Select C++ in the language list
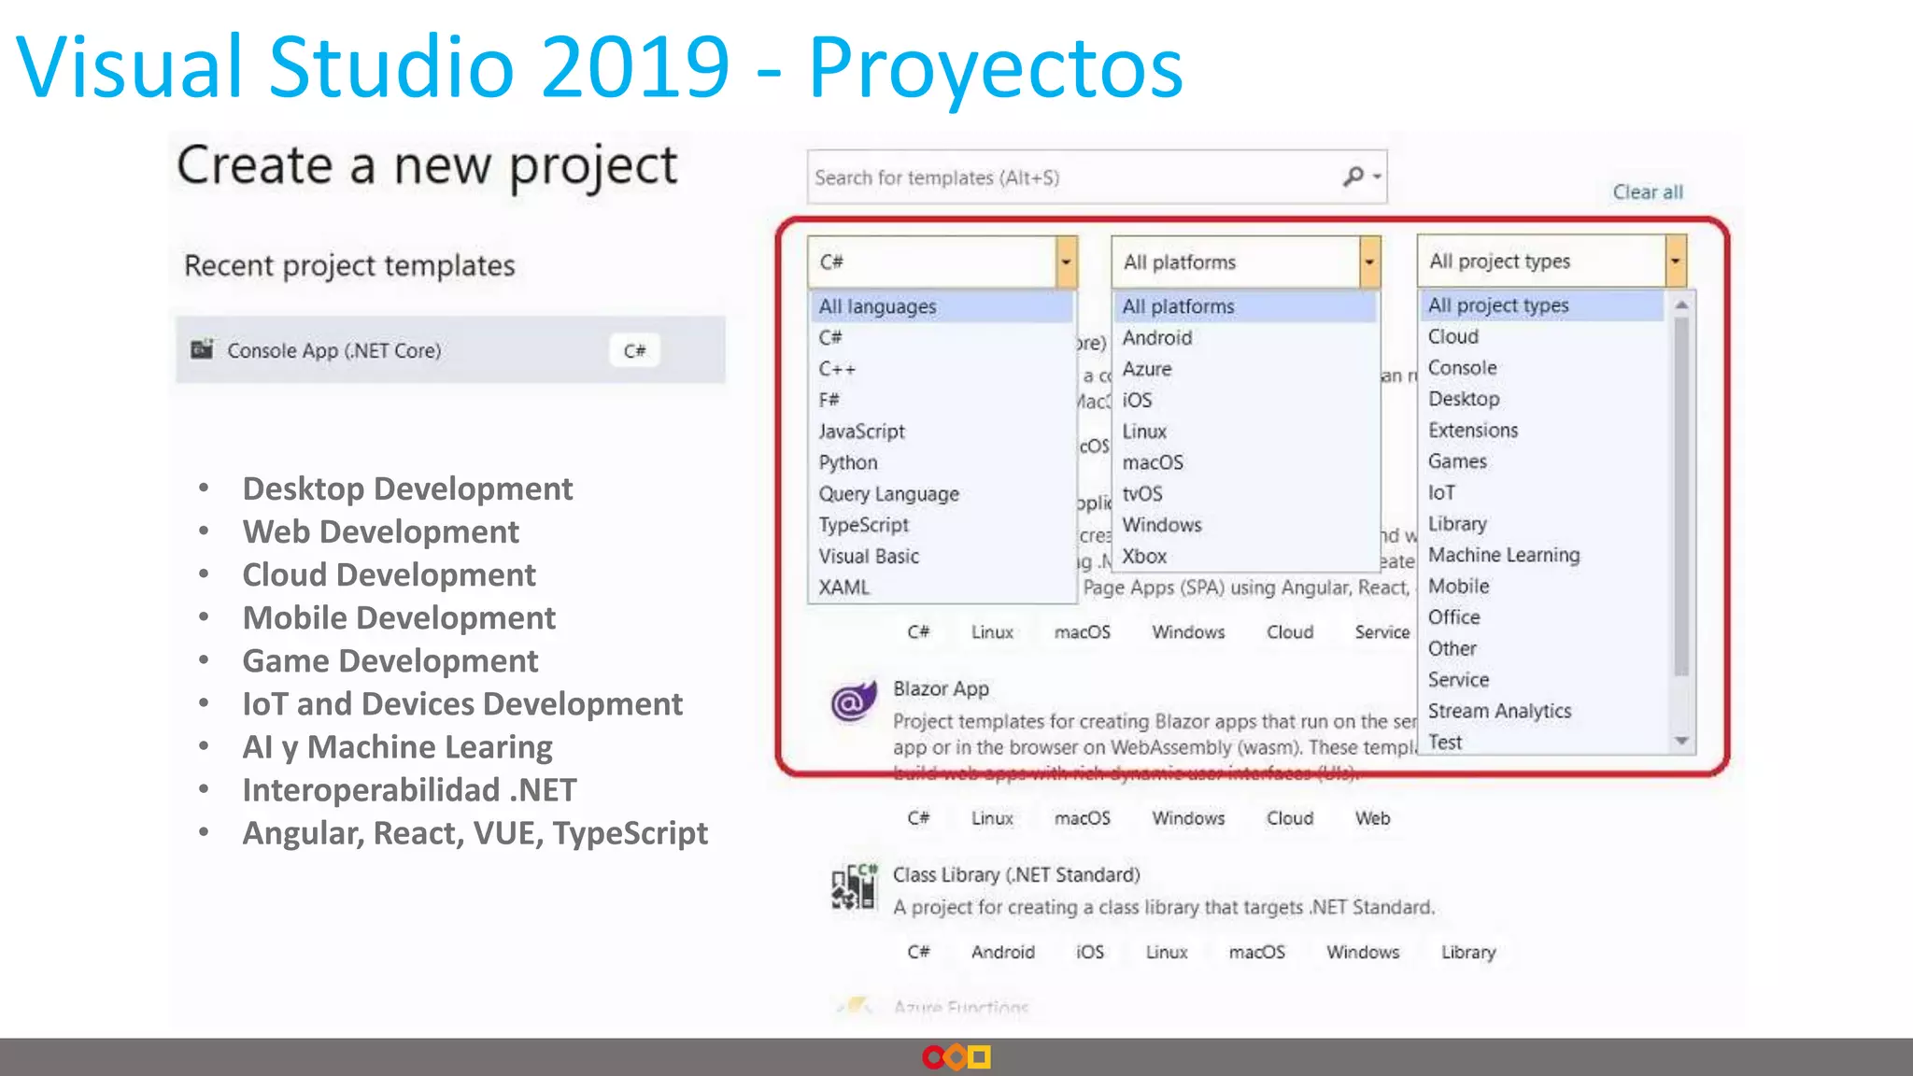 [x=942, y=369]
